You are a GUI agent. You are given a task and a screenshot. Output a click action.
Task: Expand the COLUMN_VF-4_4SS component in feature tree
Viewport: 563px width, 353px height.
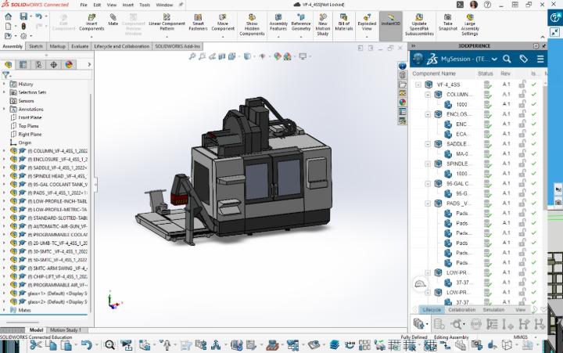(4, 151)
